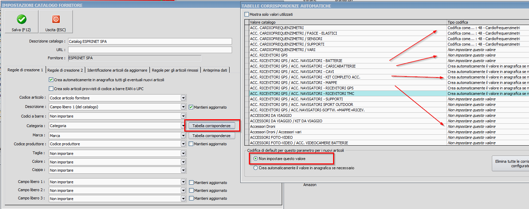Click the Uscita (ESC) red power button
This screenshot has width=529, height=209.
tap(56, 22)
